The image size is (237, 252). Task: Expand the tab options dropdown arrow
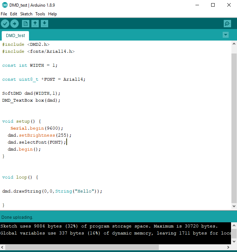tap(225, 35)
